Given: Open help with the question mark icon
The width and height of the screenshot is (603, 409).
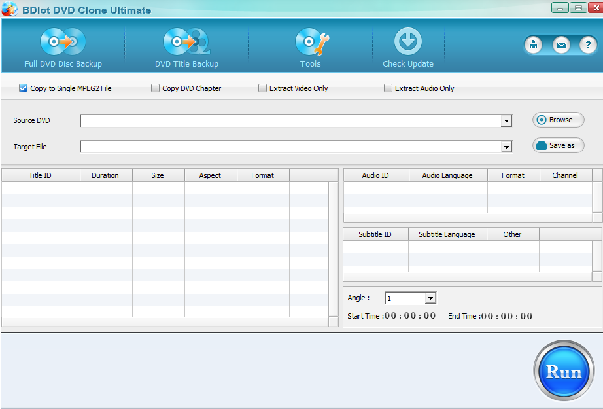Looking at the screenshot, I should (588, 45).
